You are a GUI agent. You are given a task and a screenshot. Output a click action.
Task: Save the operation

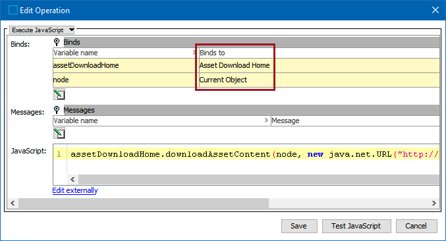[299, 226]
